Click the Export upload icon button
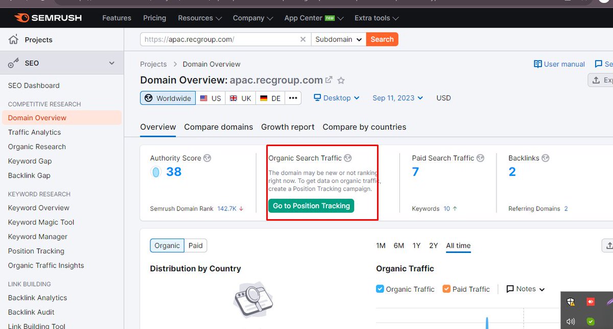 (x=601, y=80)
